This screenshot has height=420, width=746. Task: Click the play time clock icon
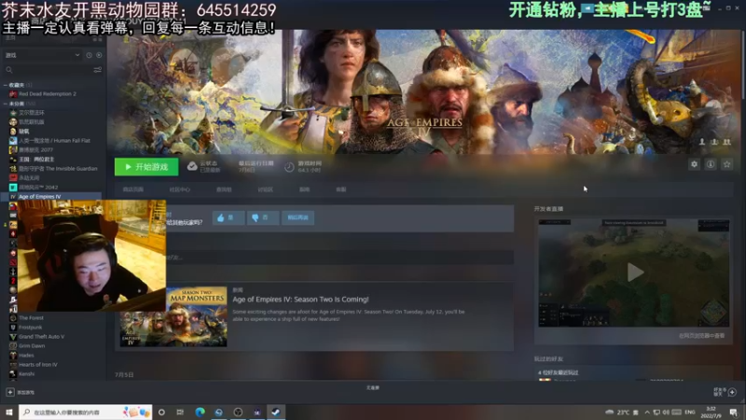coord(289,167)
